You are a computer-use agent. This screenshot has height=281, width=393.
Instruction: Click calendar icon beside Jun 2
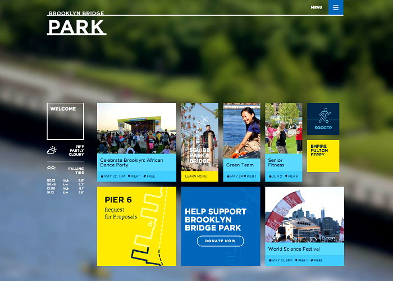click(270, 176)
